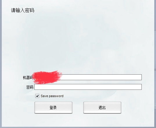Click the empty white part of machine code box
Viewport: 156px width, 128px height.
pyautogui.click(x=102, y=77)
